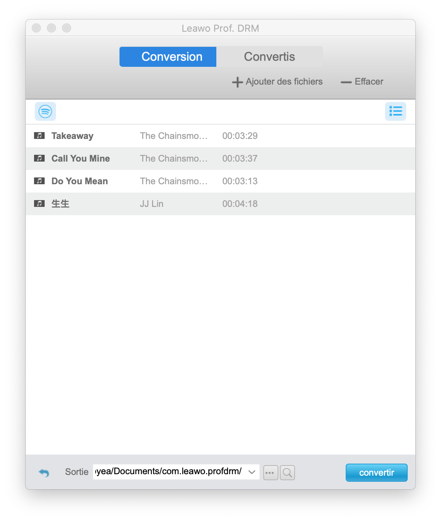Click the JJ Lin artist name
The image size is (441, 521).
[152, 204]
